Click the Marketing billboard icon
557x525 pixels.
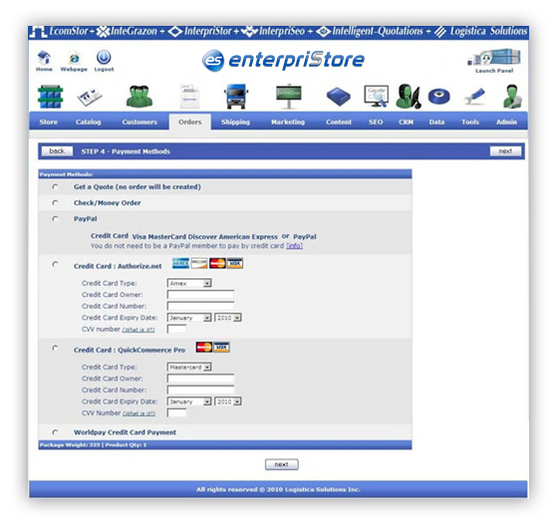tap(289, 96)
